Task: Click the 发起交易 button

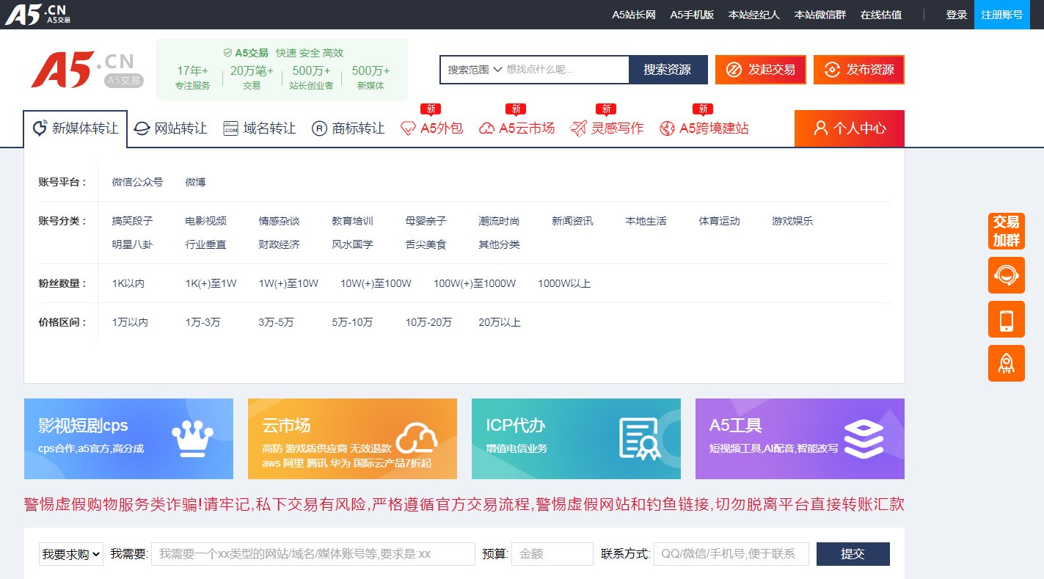Action: click(760, 70)
